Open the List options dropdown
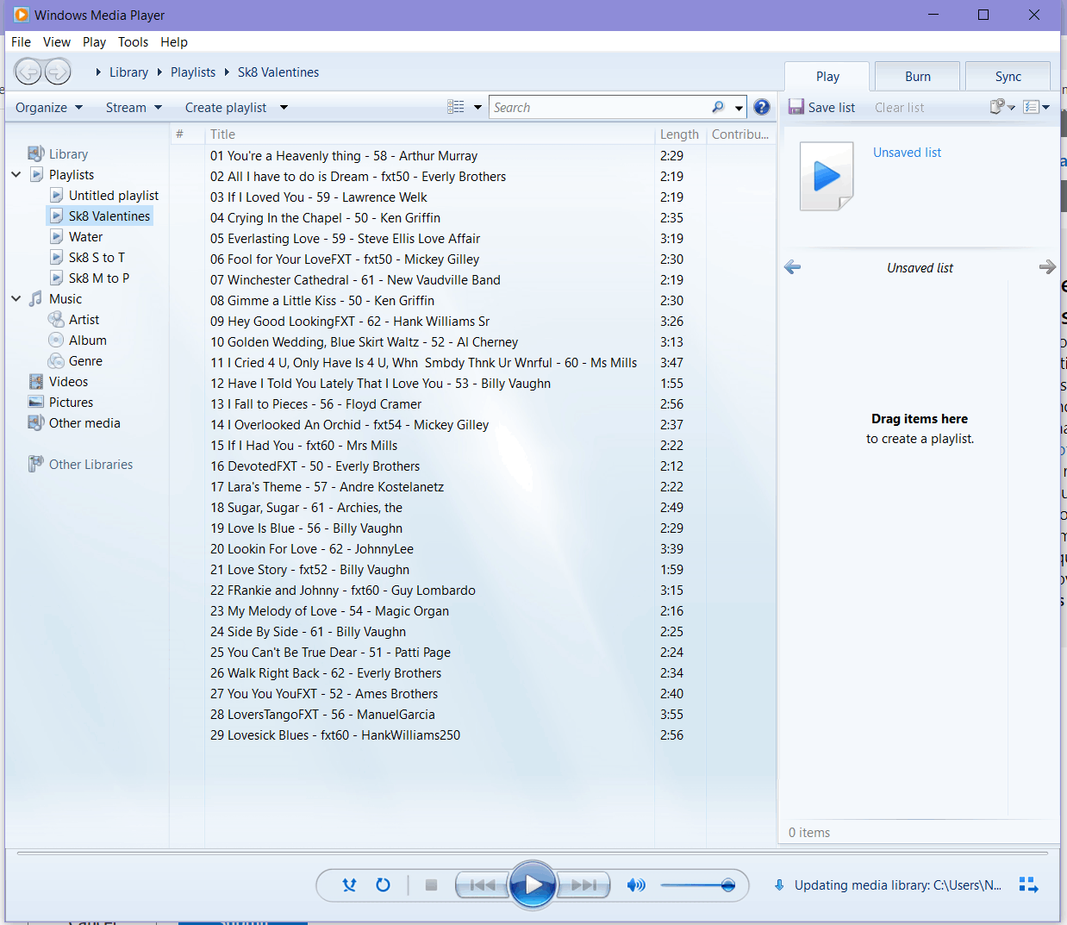 click(1036, 107)
